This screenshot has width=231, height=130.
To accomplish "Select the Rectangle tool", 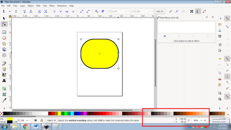I will point(4,32).
